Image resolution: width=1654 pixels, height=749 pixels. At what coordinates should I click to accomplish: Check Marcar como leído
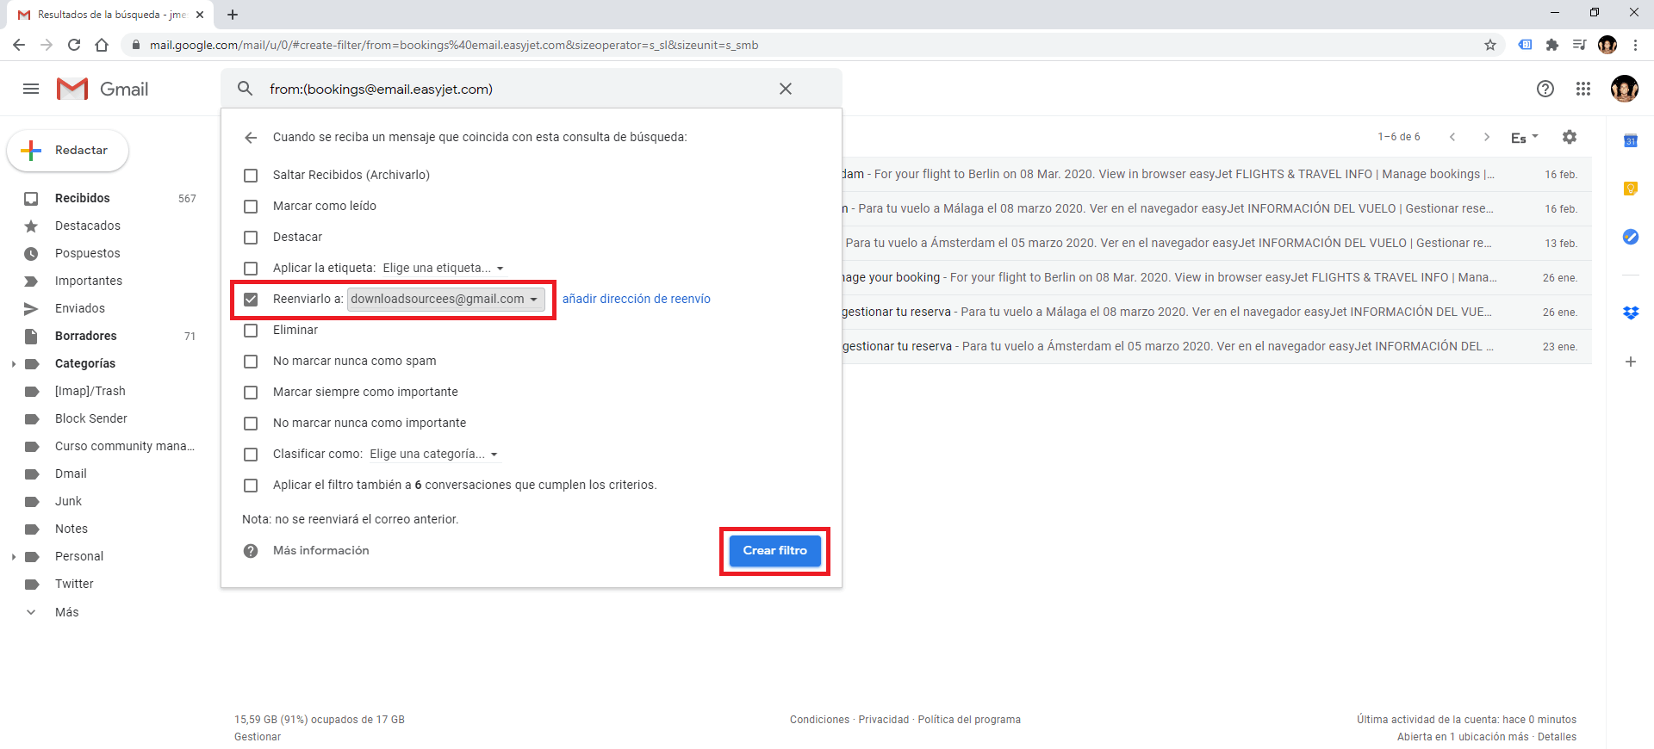click(x=251, y=207)
